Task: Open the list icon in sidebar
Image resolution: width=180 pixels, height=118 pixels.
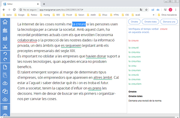Action: tap(5, 108)
